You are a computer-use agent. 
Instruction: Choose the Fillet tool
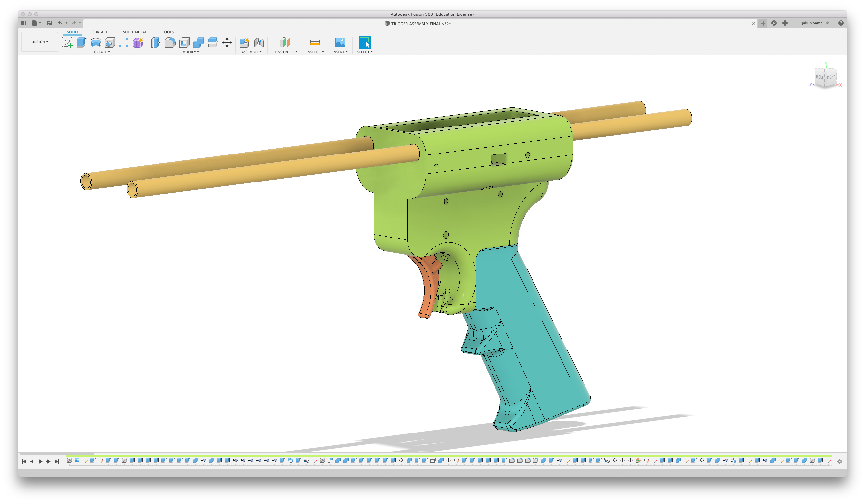170,42
